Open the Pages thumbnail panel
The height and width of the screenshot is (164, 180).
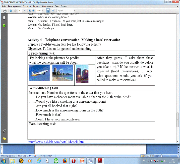[4, 18]
